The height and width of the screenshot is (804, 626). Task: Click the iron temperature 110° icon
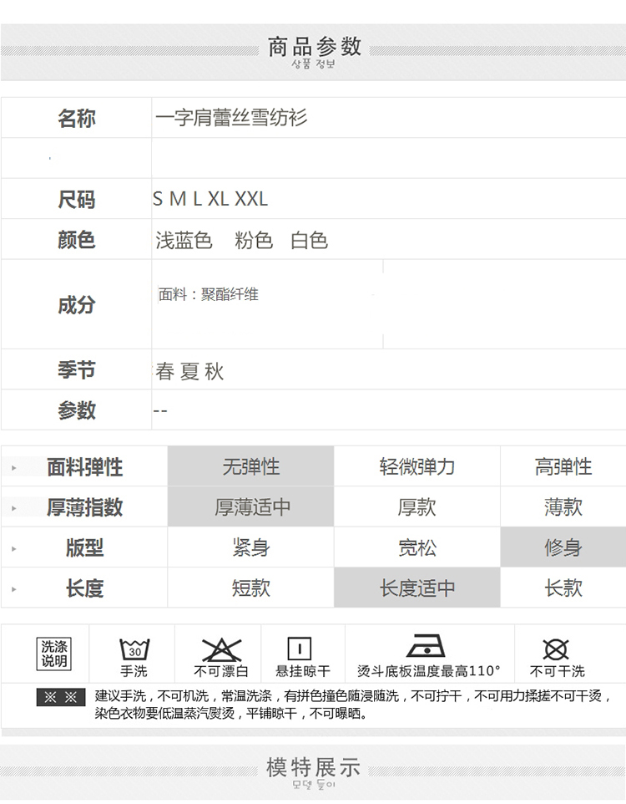click(x=425, y=645)
